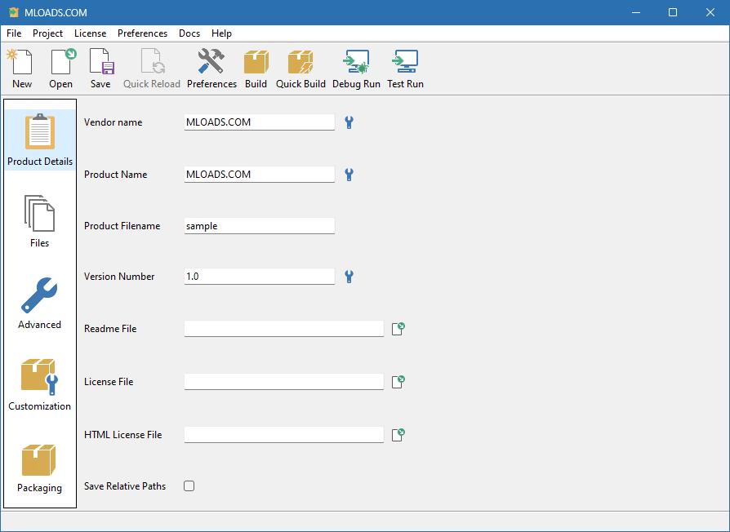Click wrench icon beside Vendor name
The width and height of the screenshot is (730, 532).
pyautogui.click(x=349, y=122)
